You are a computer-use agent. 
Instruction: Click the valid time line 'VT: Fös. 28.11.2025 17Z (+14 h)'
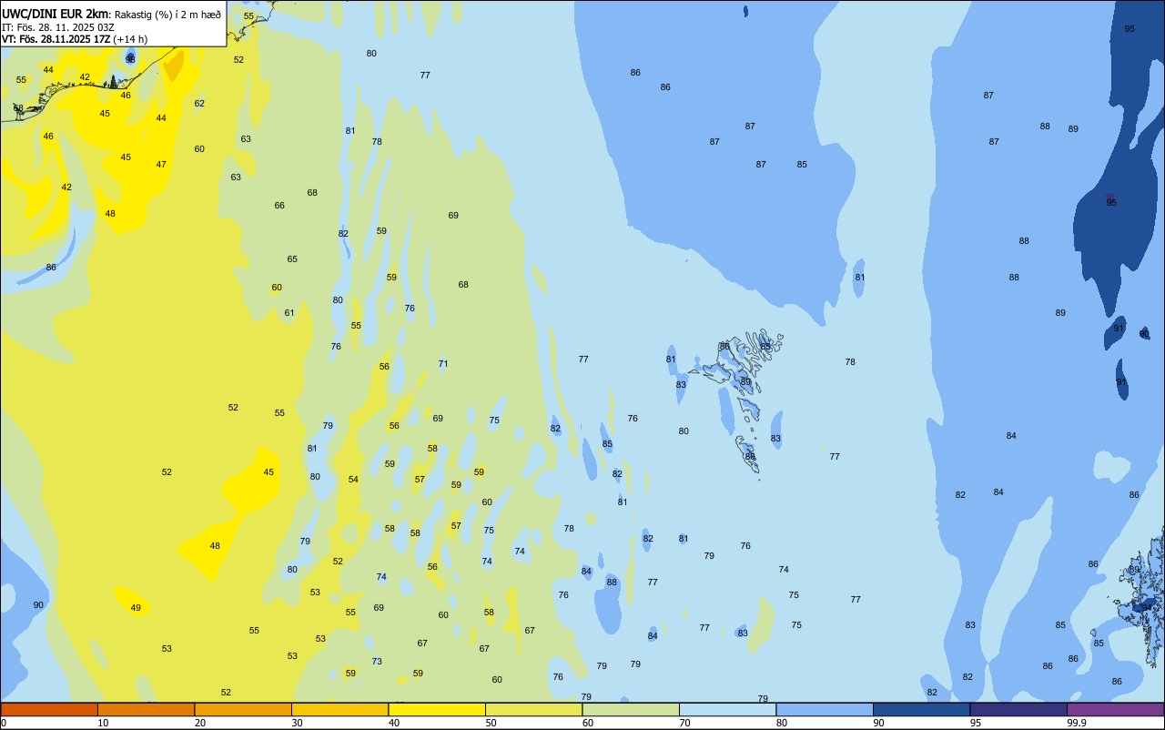click(x=75, y=39)
